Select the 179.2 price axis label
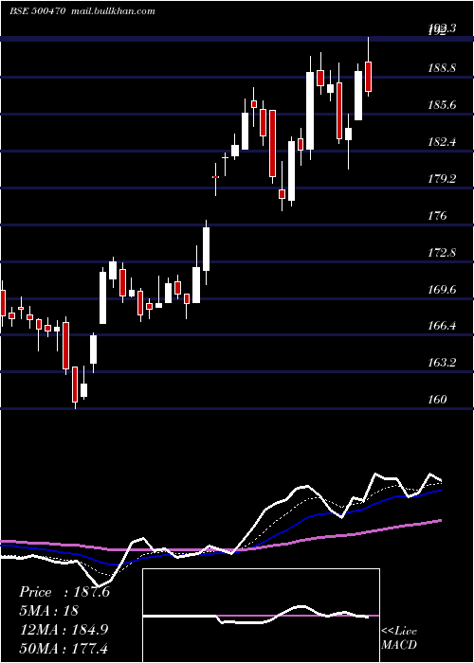Screen dimensions: 474x663 (x=442, y=178)
